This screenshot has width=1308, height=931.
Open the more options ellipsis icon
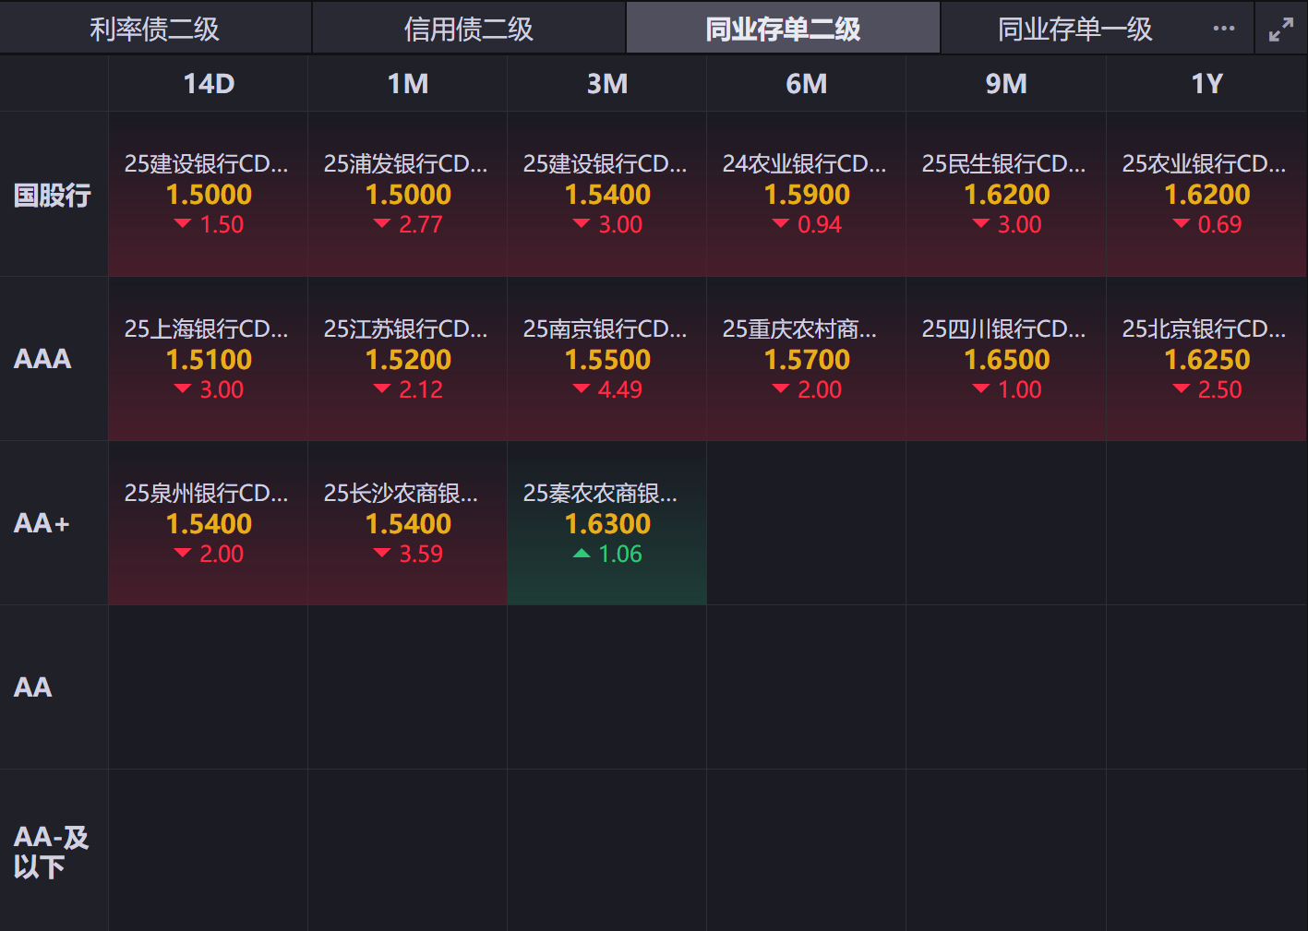point(1224,29)
